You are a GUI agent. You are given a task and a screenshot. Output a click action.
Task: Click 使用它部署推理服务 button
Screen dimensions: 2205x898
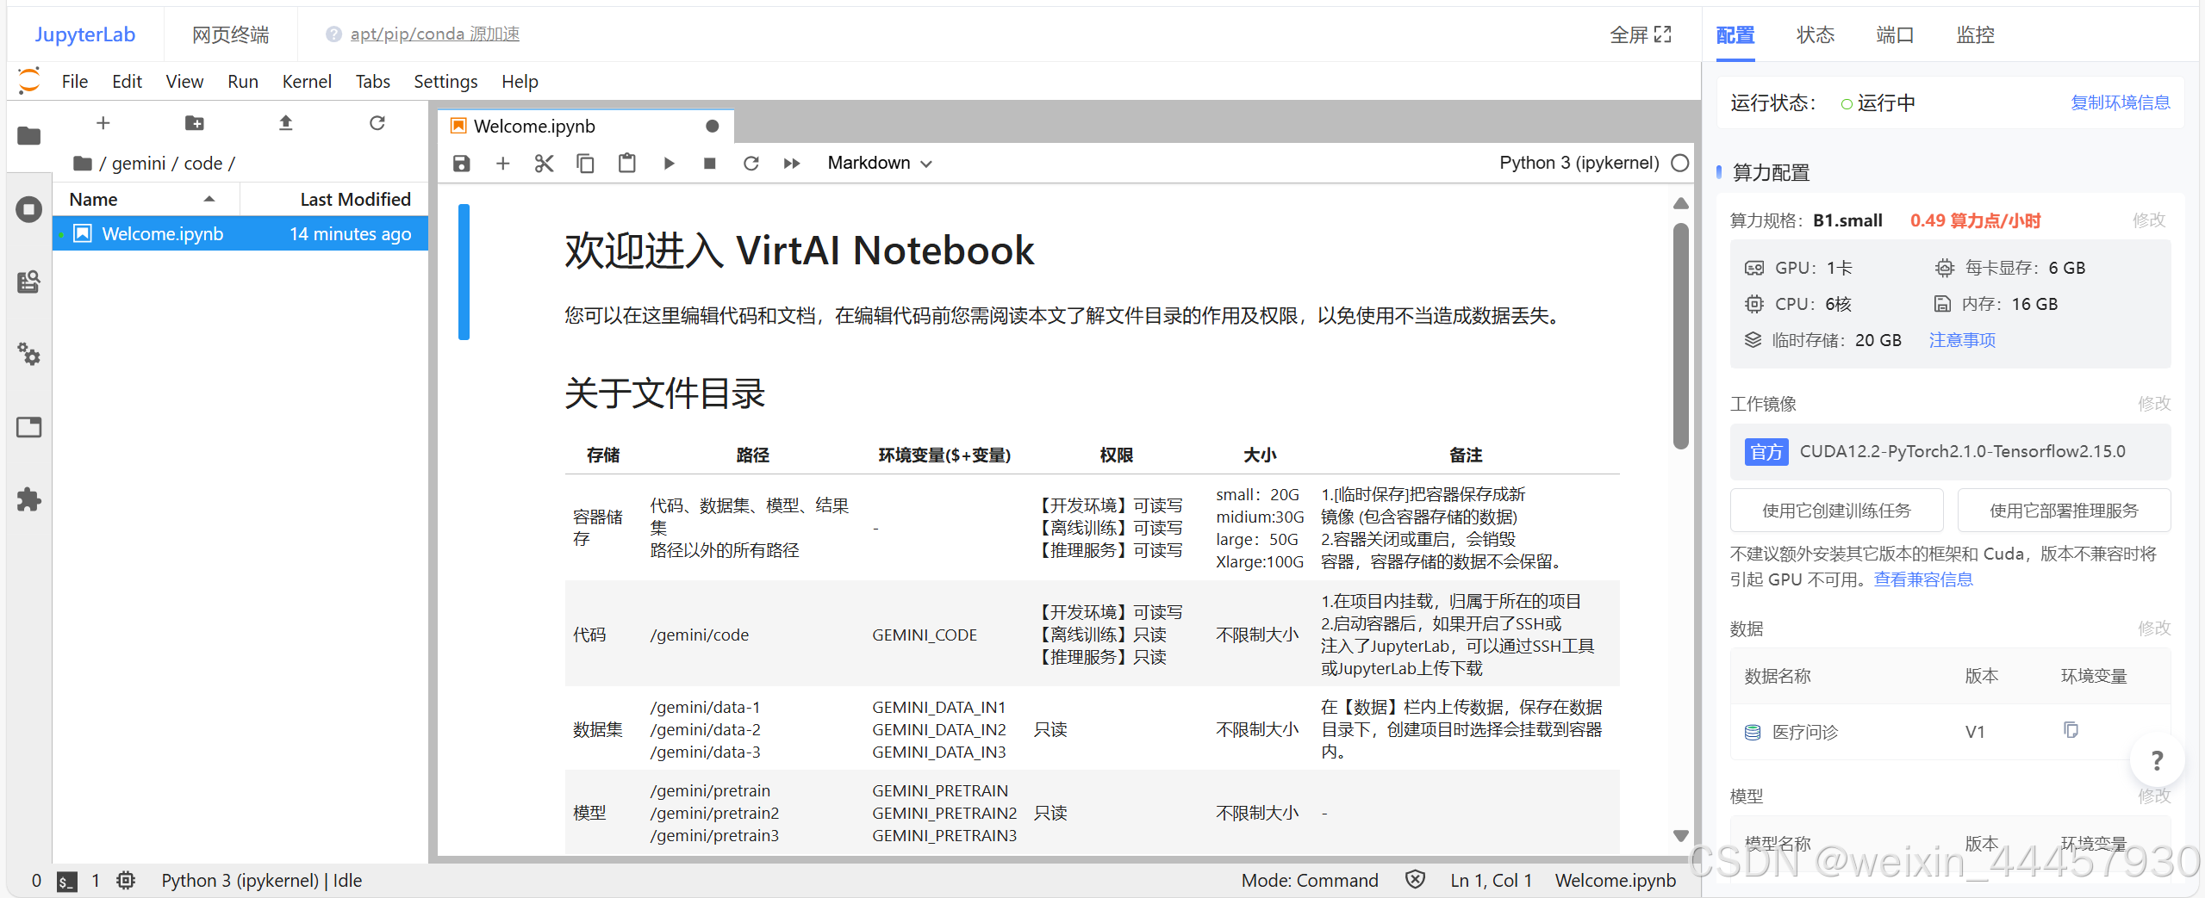click(2064, 511)
